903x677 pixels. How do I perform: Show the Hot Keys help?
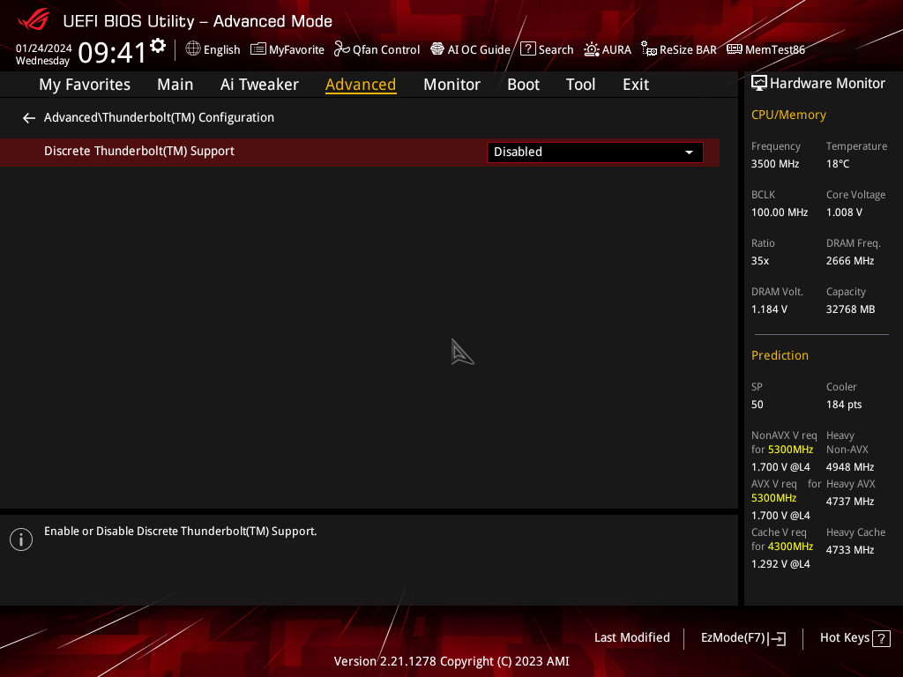pyautogui.click(x=854, y=638)
